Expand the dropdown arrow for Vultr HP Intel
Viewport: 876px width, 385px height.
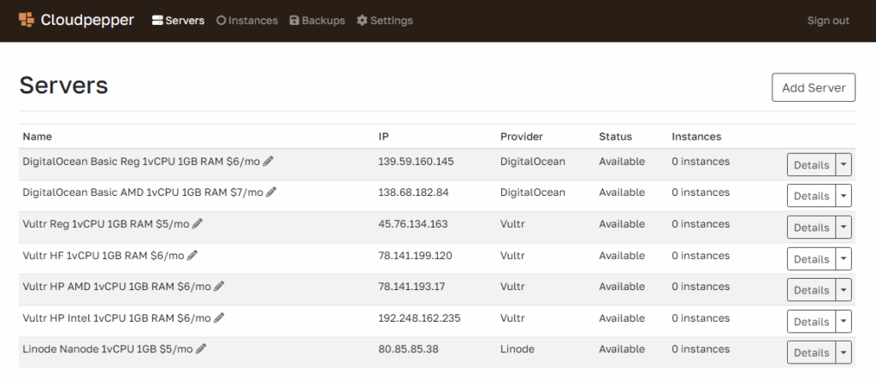pos(843,322)
